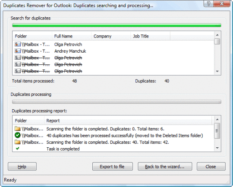Select folder icon of Duplicates: 0 report row
The height and width of the screenshot is (187, 233).
(x=18, y=129)
